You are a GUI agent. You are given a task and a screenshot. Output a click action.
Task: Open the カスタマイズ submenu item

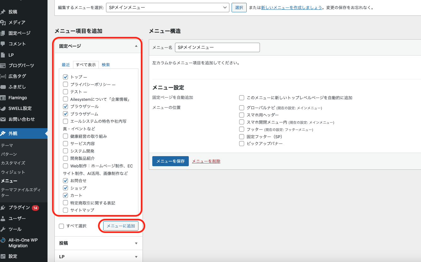[13, 163]
